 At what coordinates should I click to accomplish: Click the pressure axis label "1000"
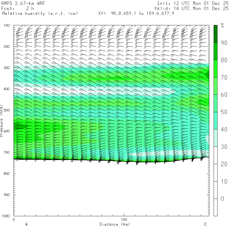pos(6,216)
